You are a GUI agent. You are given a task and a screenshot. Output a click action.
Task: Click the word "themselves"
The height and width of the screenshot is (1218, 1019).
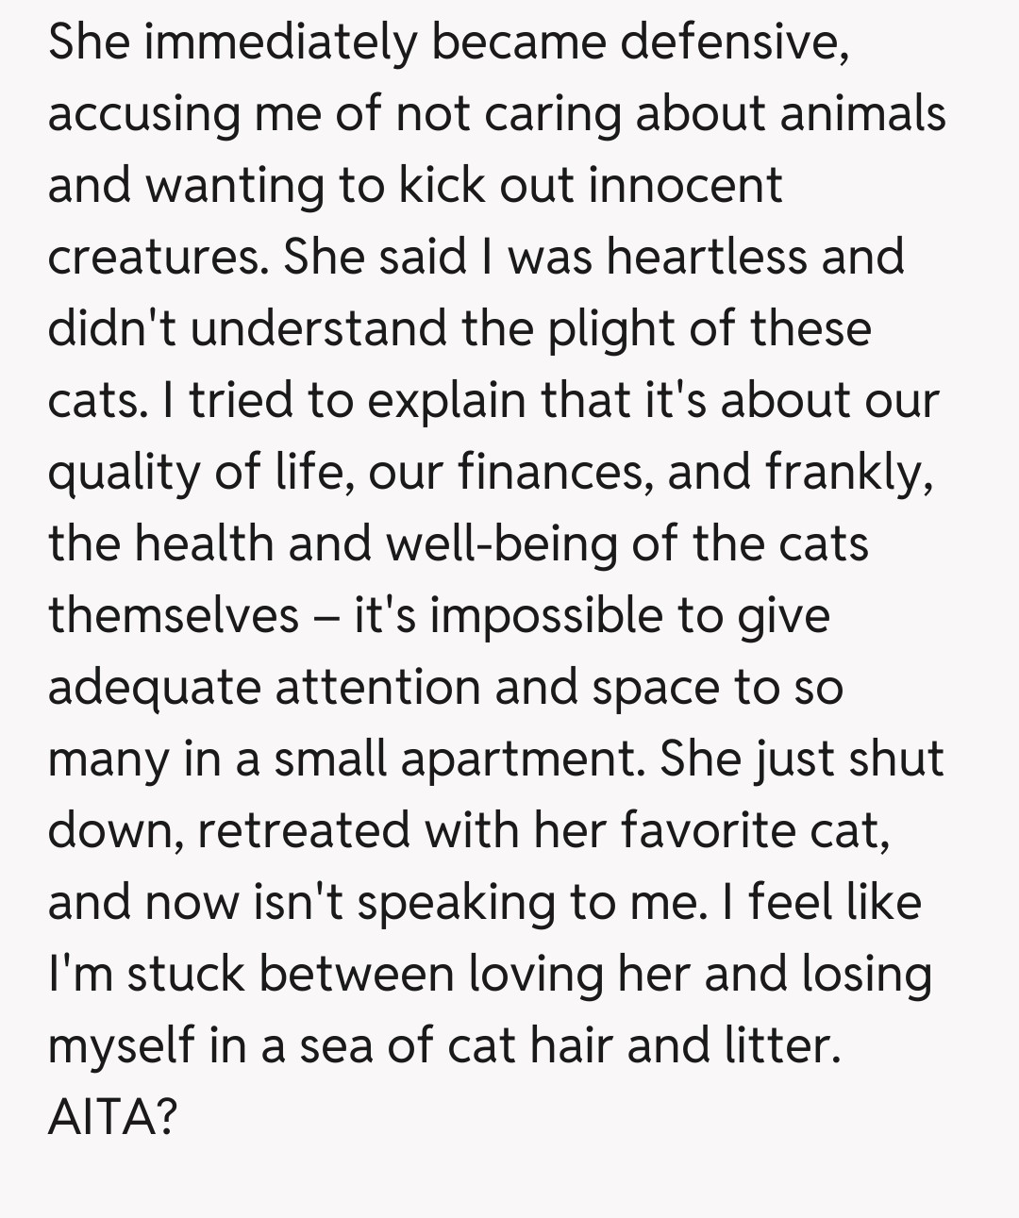pyautogui.click(x=174, y=615)
